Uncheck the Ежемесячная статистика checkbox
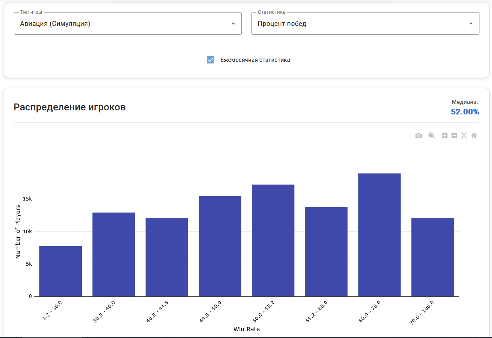 point(211,60)
